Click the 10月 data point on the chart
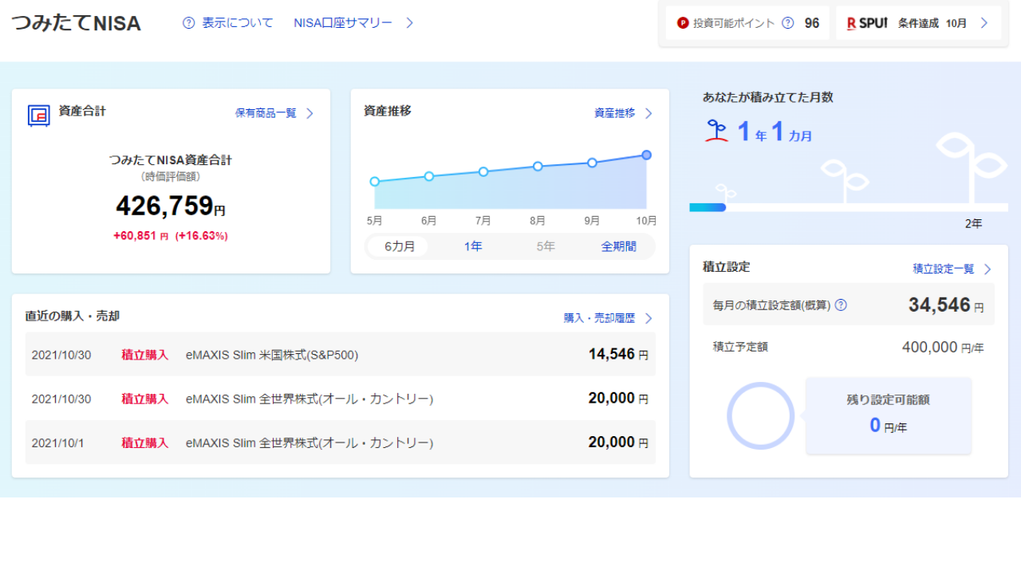 click(x=646, y=155)
